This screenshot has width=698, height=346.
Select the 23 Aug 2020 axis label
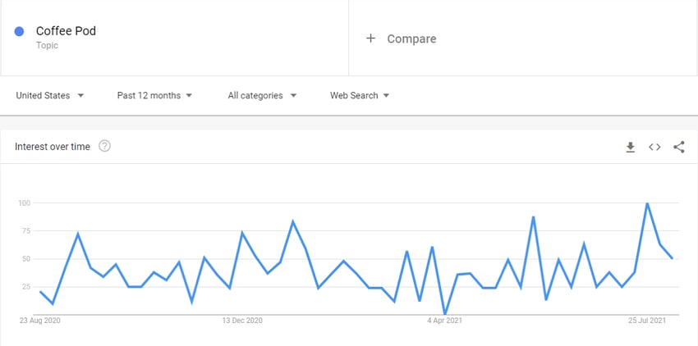pyautogui.click(x=39, y=321)
